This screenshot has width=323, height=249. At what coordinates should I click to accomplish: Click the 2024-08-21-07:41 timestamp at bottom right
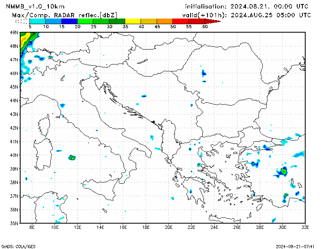tap(296, 246)
